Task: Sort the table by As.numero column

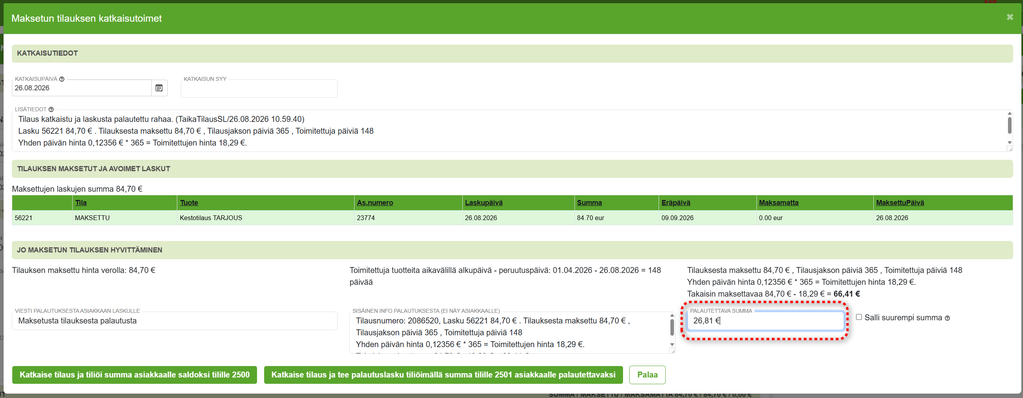Action: [375, 203]
